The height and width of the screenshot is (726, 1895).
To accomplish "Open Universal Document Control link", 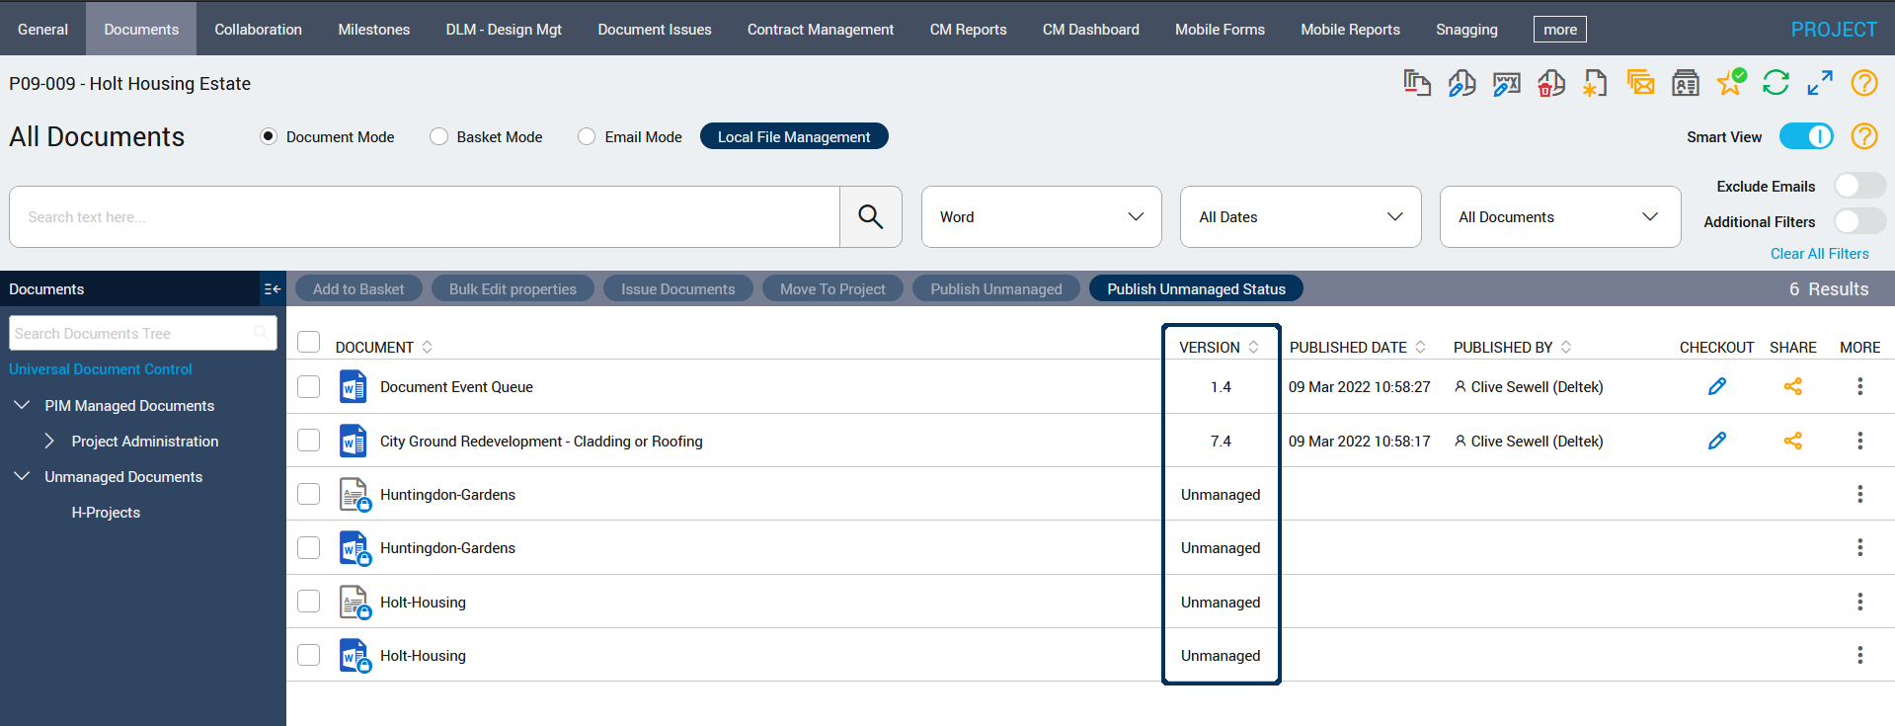I will (101, 369).
